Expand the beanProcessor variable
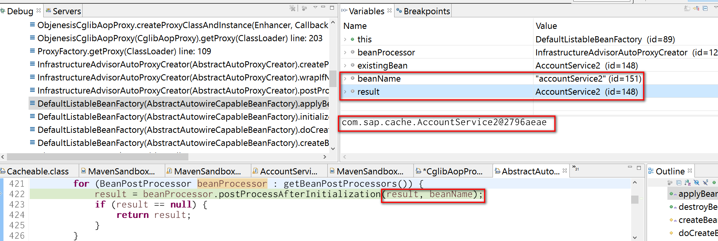This screenshot has width=718, height=241. (x=345, y=52)
